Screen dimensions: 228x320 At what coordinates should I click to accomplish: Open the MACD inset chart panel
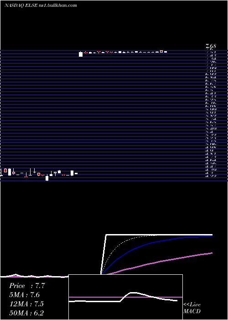tap(125, 297)
